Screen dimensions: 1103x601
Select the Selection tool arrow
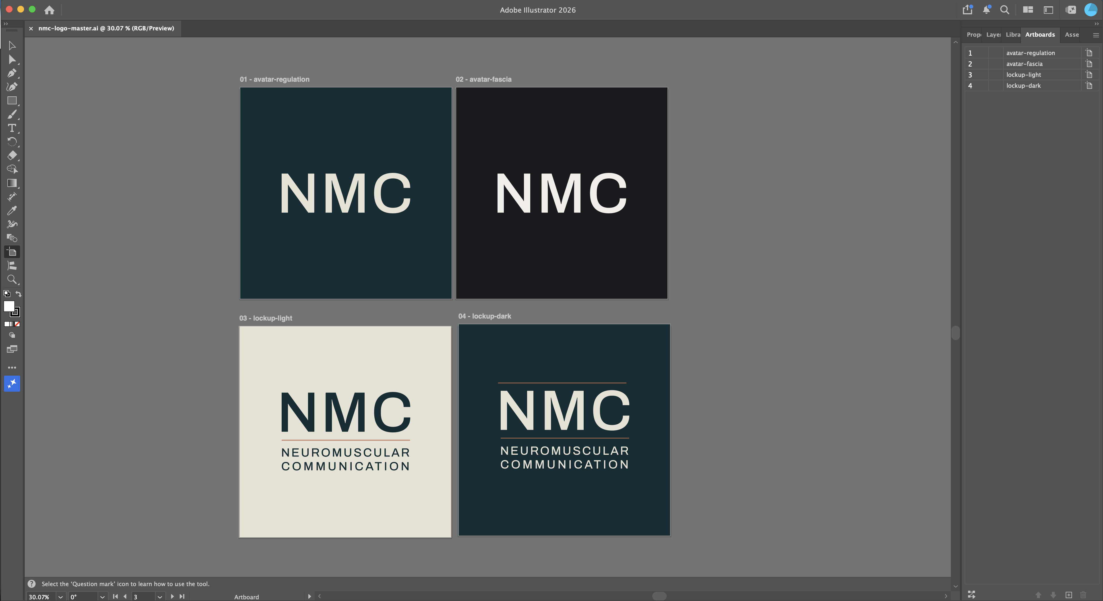[x=12, y=45]
